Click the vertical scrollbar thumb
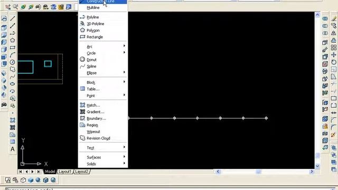 click(x=317, y=156)
